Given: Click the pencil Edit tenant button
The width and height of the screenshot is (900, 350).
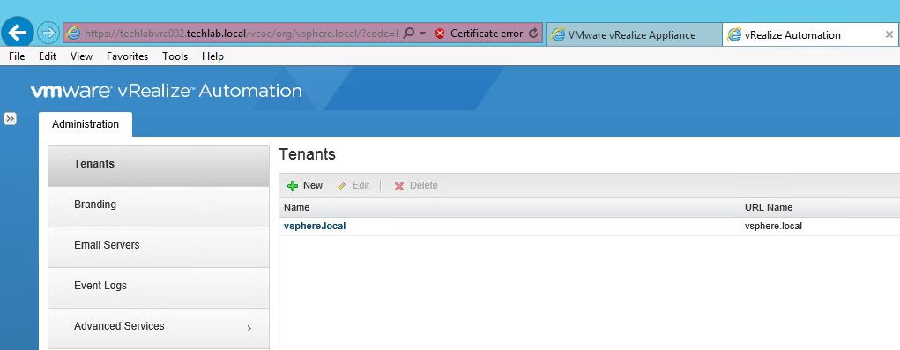Looking at the screenshot, I should [353, 185].
